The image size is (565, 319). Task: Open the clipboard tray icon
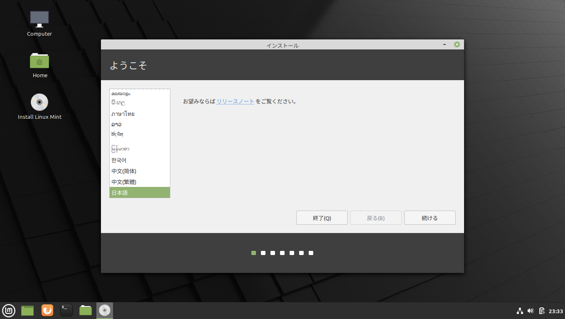pyautogui.click(x=542, y=311)
